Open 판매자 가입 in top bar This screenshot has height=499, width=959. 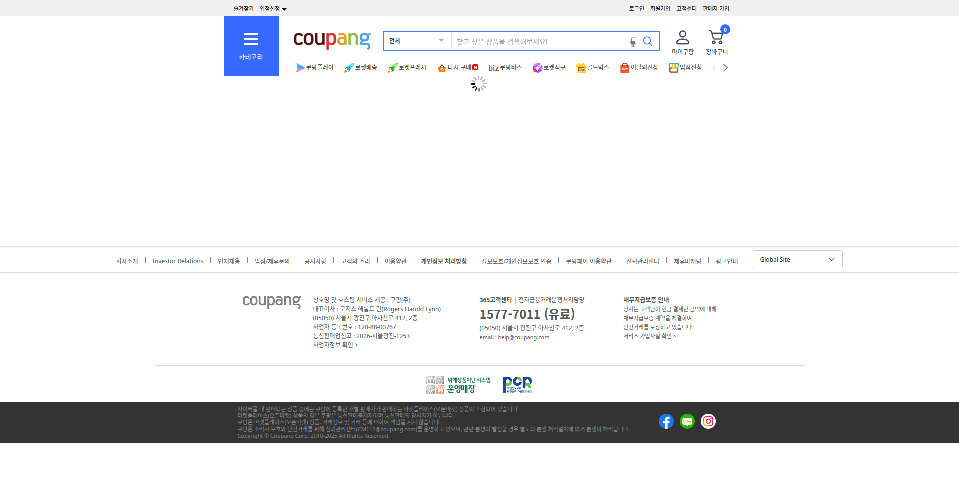(x=716, y=9)
